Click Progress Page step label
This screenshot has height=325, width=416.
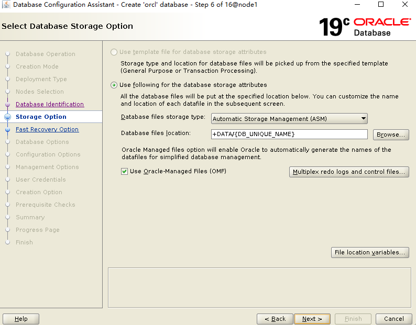37,230
